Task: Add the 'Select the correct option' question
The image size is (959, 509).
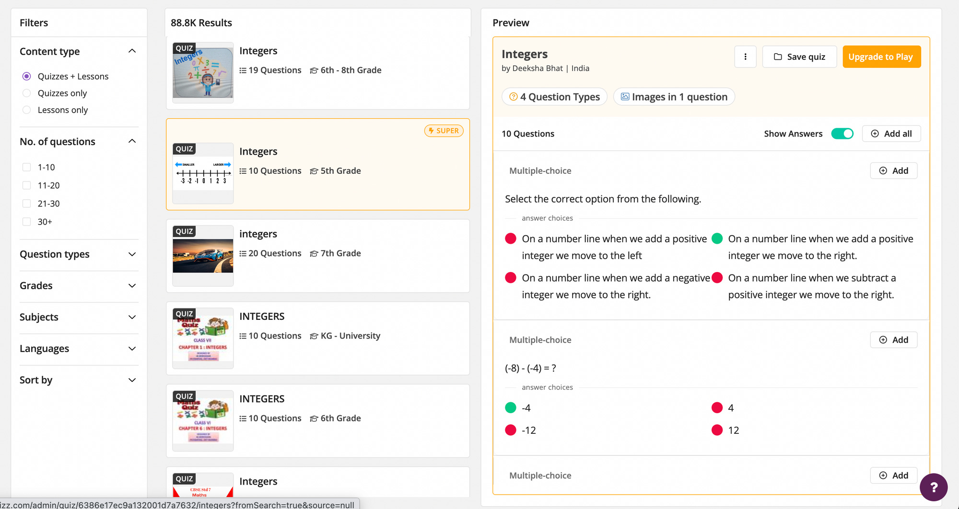Action: coord(894,170)
